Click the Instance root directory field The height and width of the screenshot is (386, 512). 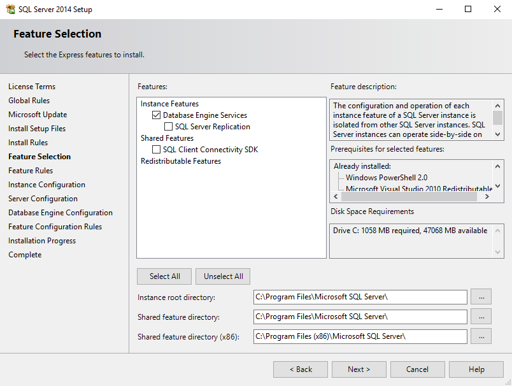point(360,297)
